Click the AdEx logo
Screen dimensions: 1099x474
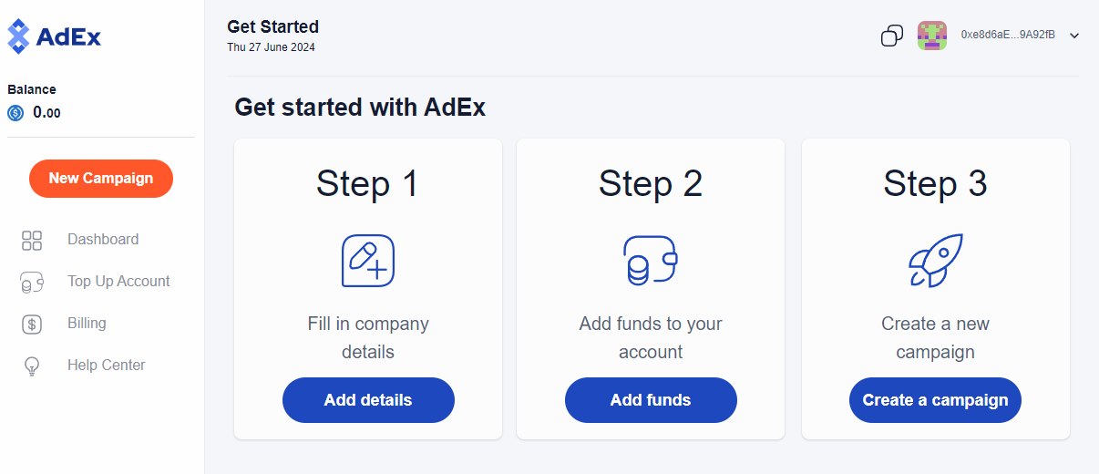[55, 36]
